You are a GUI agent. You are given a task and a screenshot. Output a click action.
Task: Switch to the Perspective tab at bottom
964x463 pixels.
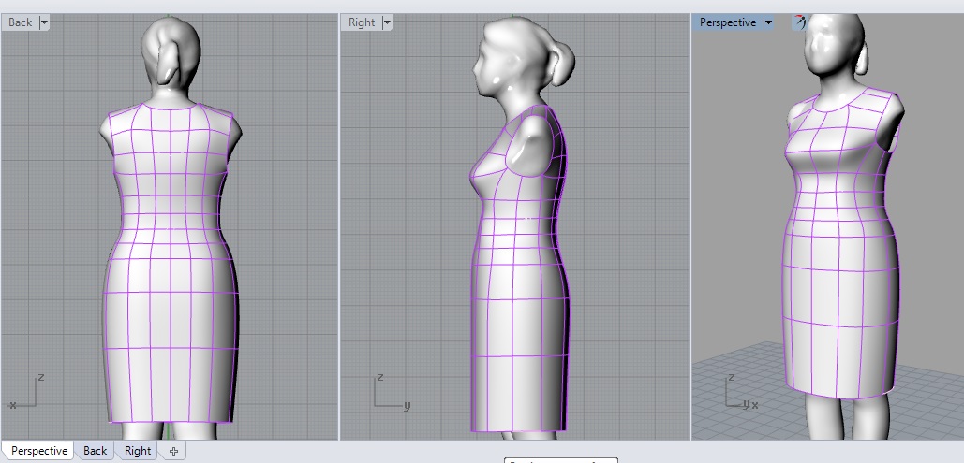(x=38, y=451)
